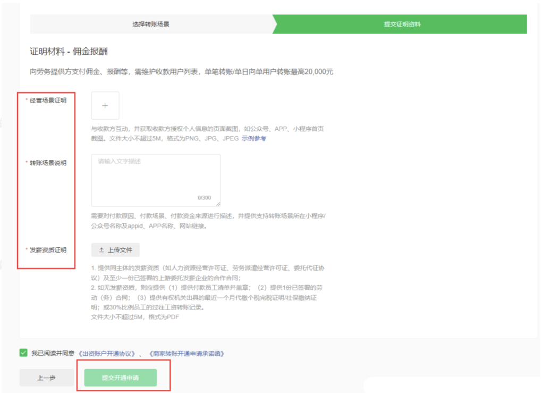Grab the resize handle of the description textarea
The width and height of the screenshot is (544, 393).
point(217,203)
